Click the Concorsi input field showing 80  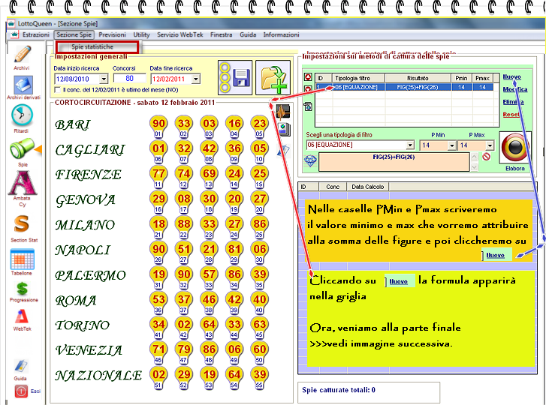(x=129, y=79)
